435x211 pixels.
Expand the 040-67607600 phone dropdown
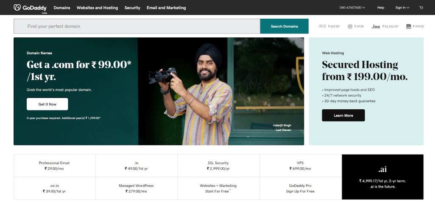[352, 8]
